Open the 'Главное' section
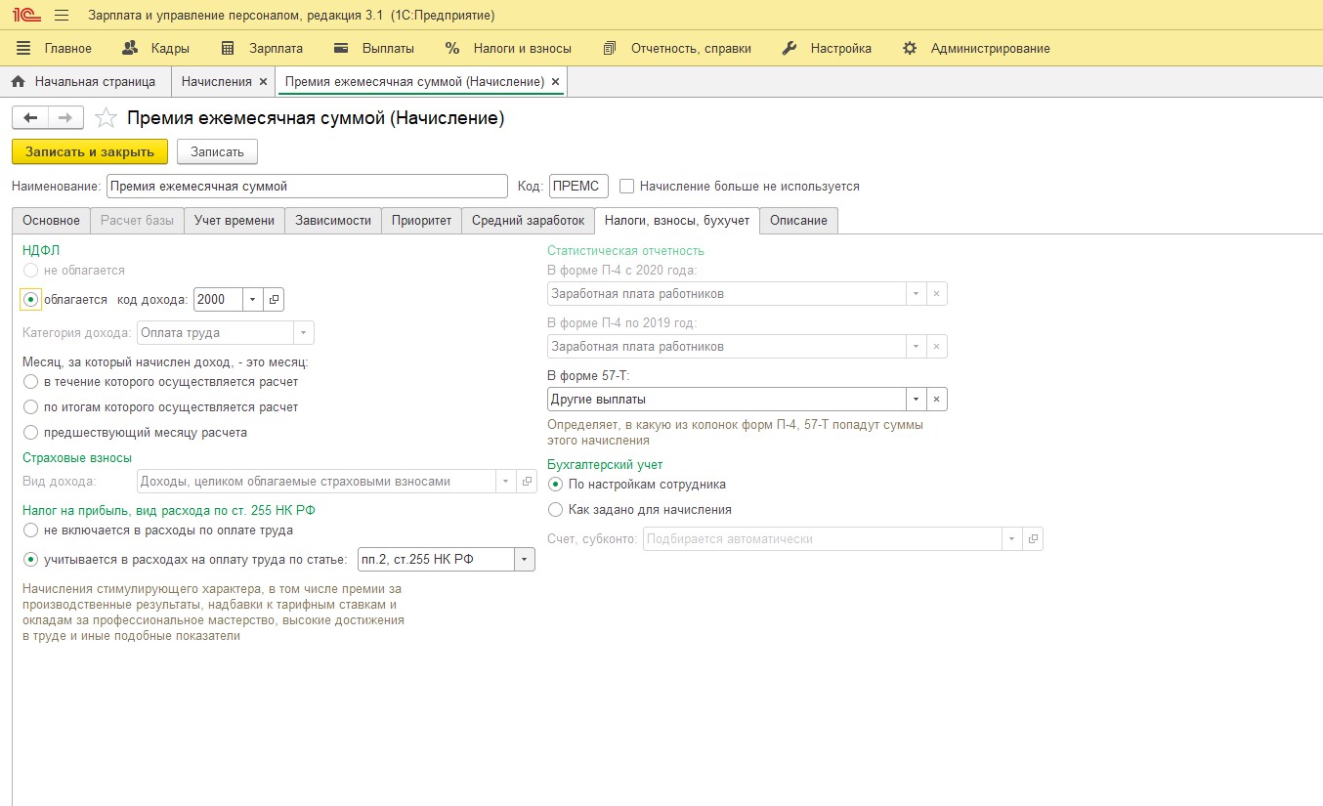 (55, 48)
